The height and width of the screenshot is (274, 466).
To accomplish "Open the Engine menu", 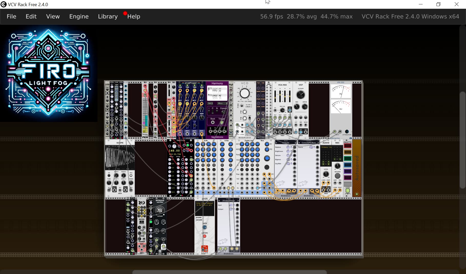I will (79, 16).
